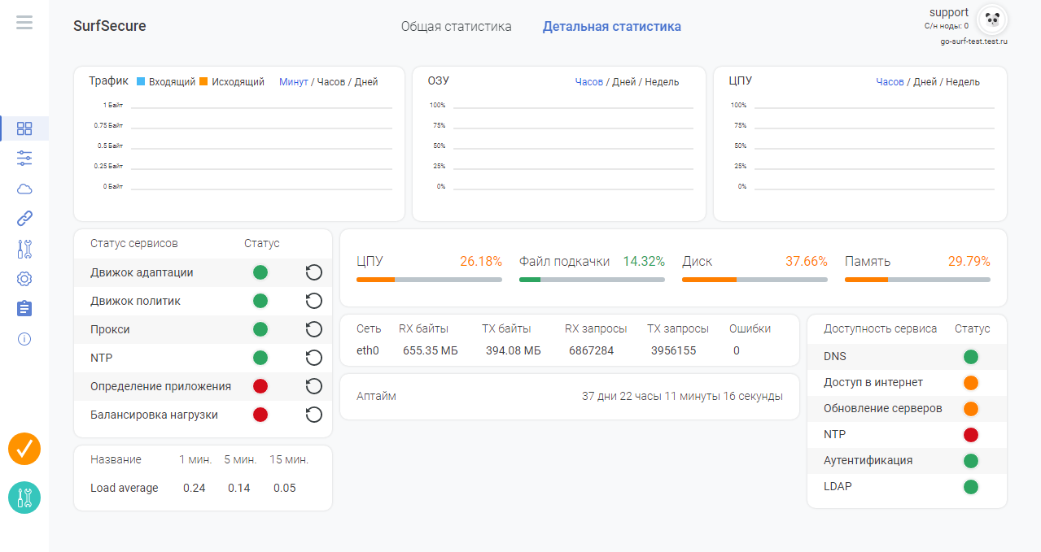Switch ЦПУ chart to Недель
The width and height of the screenshot is (1041, 552).
pos(963,82)
